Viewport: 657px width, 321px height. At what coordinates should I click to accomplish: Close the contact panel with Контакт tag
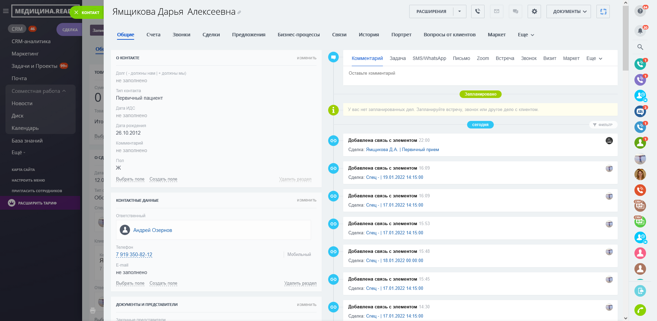pos(76,13)
